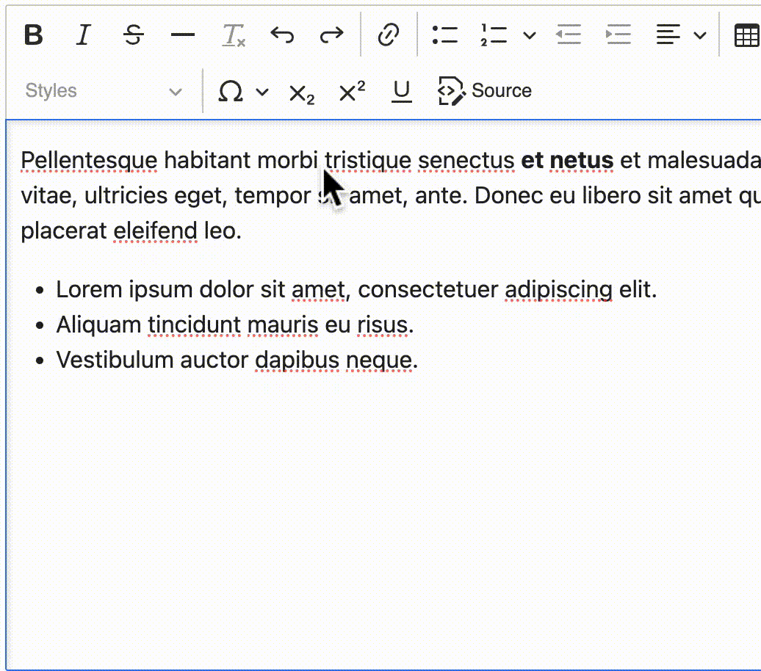Switch to Source editing mode
The height and width of the screenshot is (671, 761).
(485, 91)
